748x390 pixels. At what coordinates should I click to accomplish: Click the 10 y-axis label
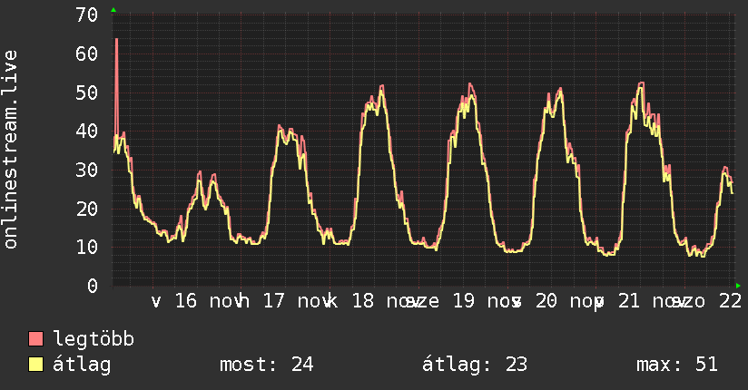[x=87, y=247]
